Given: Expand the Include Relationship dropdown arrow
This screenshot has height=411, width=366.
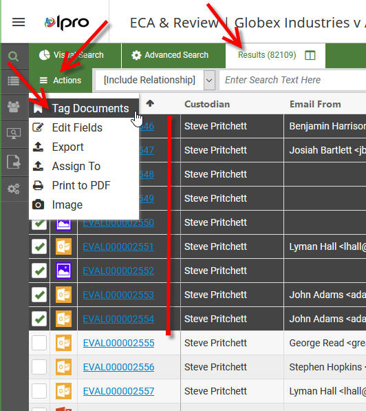Looking at the screenshot, I should [209, 81].
